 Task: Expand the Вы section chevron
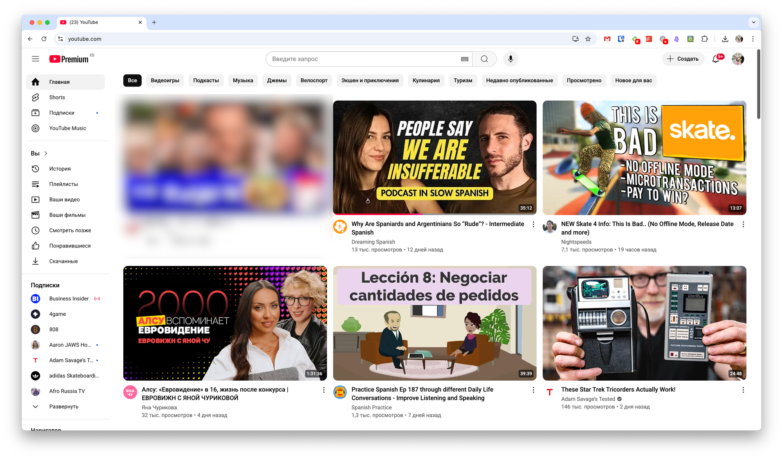click(46, 153)
